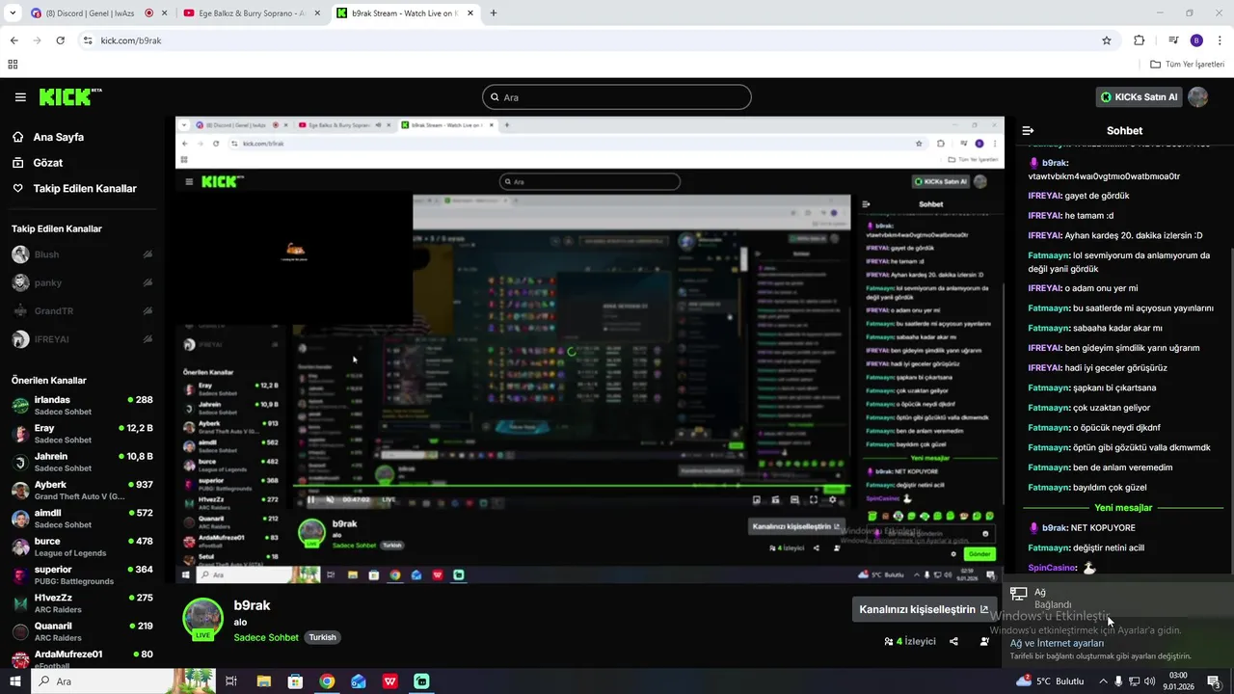1234x694 pixels.
Task: Open Task View on the taskbar
Action: [231, 681]
